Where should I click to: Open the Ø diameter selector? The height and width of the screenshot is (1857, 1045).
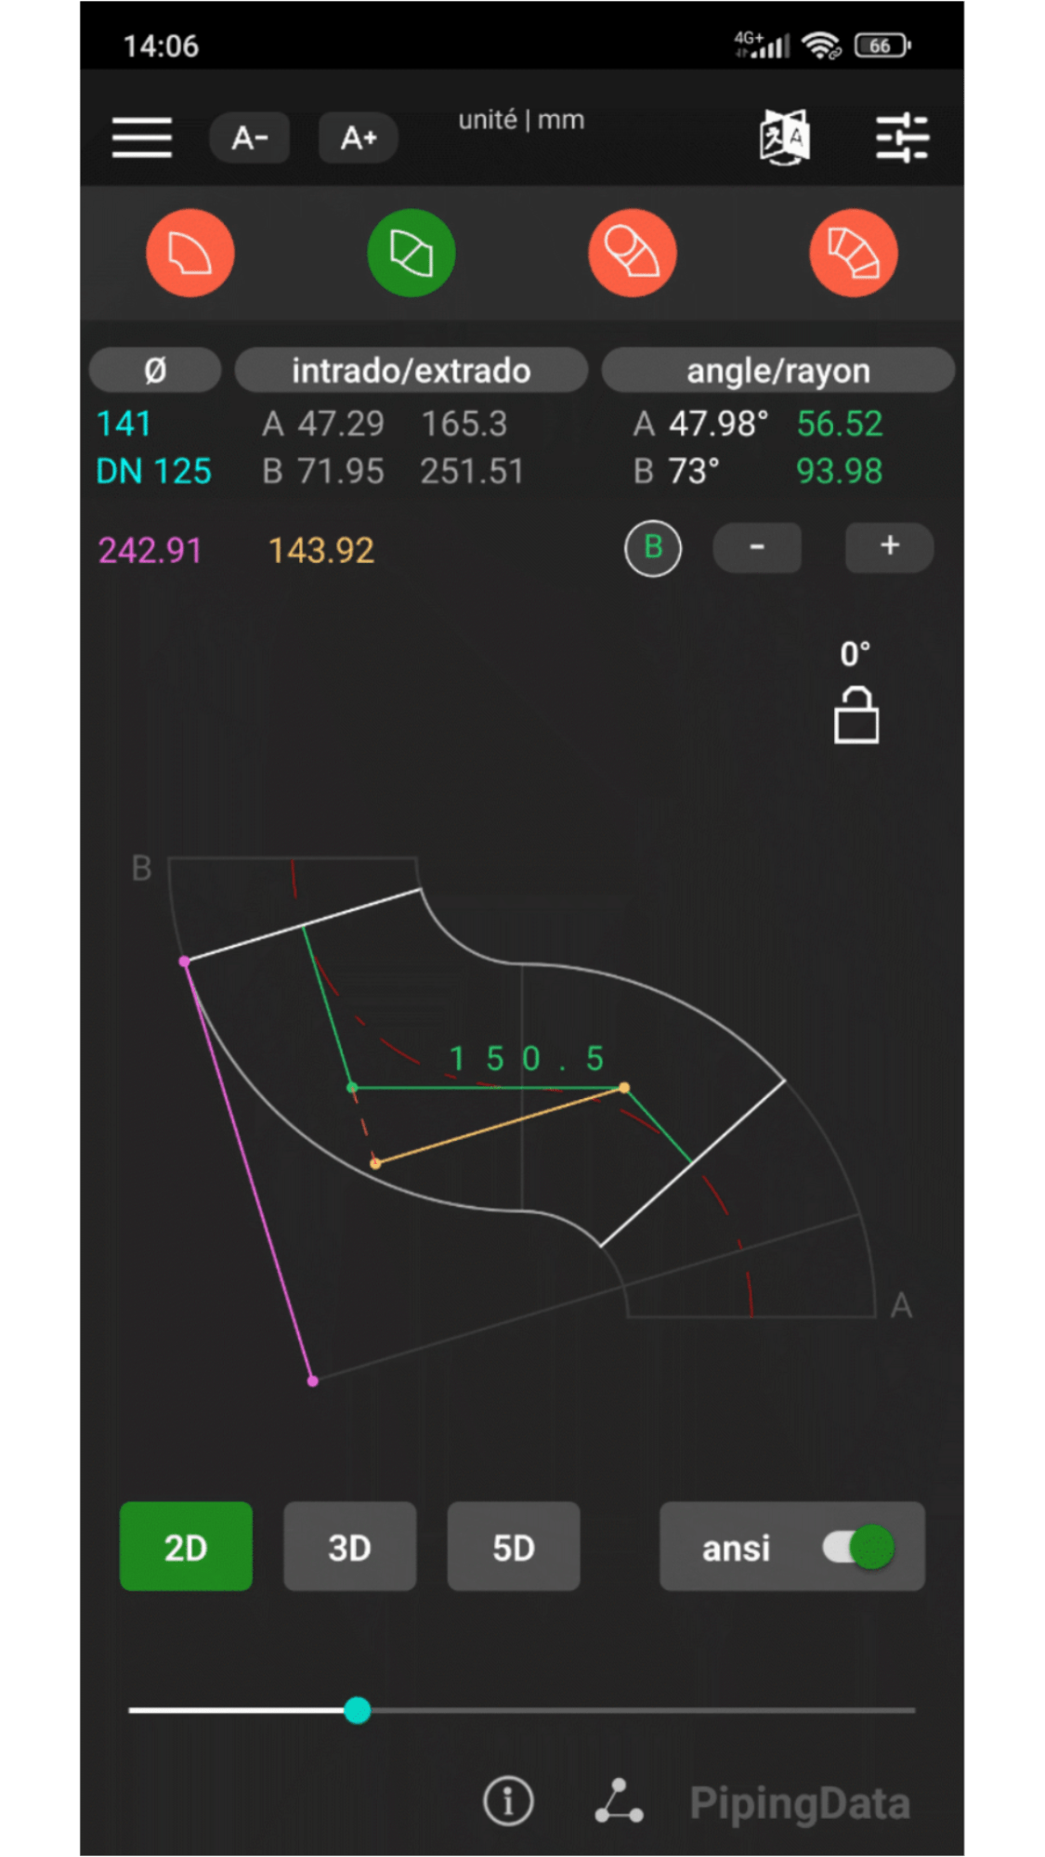click(x=155, y=371)
